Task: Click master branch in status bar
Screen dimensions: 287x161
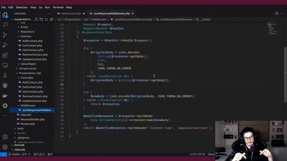Action: coord(14,154)
